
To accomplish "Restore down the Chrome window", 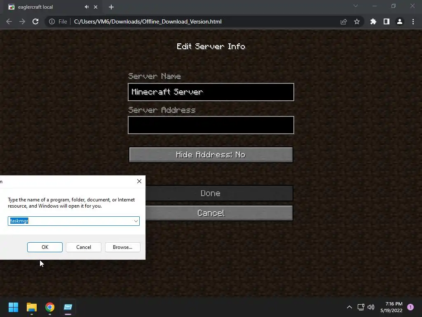I will point(394,6).
